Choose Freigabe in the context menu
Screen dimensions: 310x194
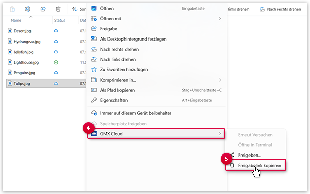click(x=156, y=29)
